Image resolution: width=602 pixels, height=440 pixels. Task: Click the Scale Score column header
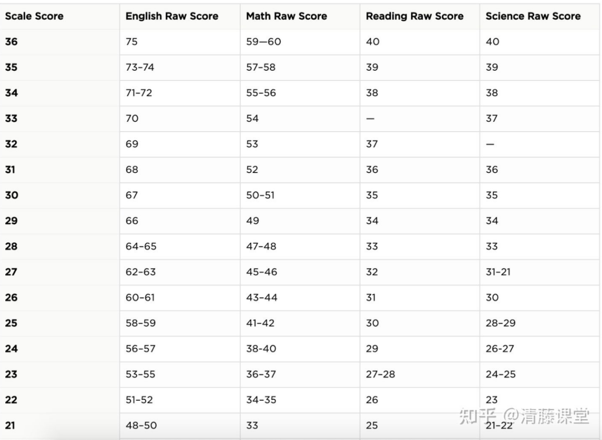(x=34, y=16)
